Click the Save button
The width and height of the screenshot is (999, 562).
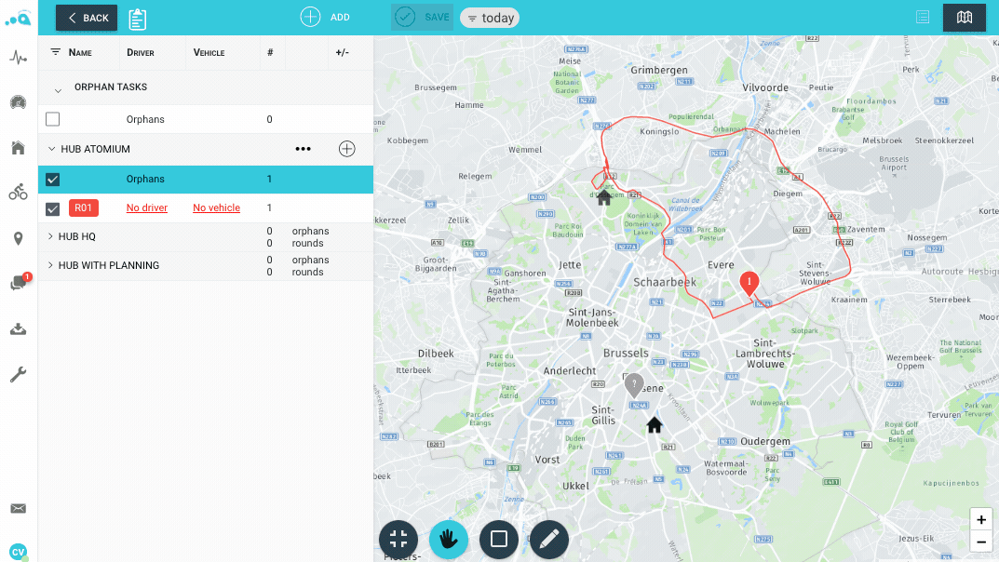(422, 17)
